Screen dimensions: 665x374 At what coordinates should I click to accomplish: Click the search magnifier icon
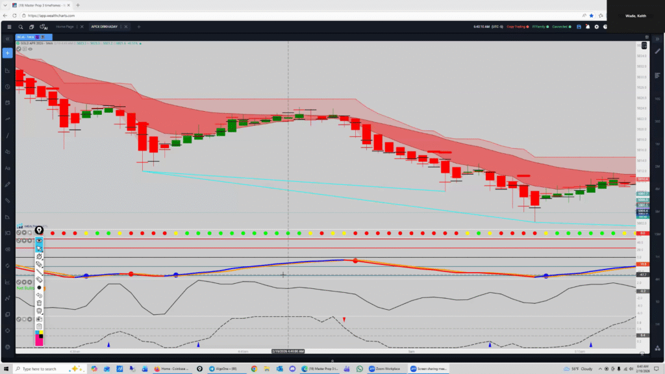[21, 27]
